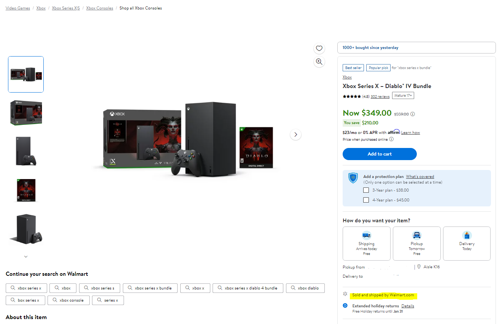
Task: Go to Video Games breadcrumb
Action: click(x=18, y=8)
